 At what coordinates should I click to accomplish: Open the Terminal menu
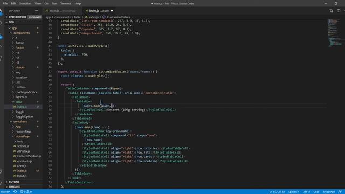point(66,4)
